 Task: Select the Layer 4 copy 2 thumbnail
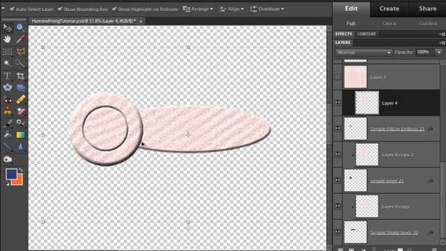point(367,154)
